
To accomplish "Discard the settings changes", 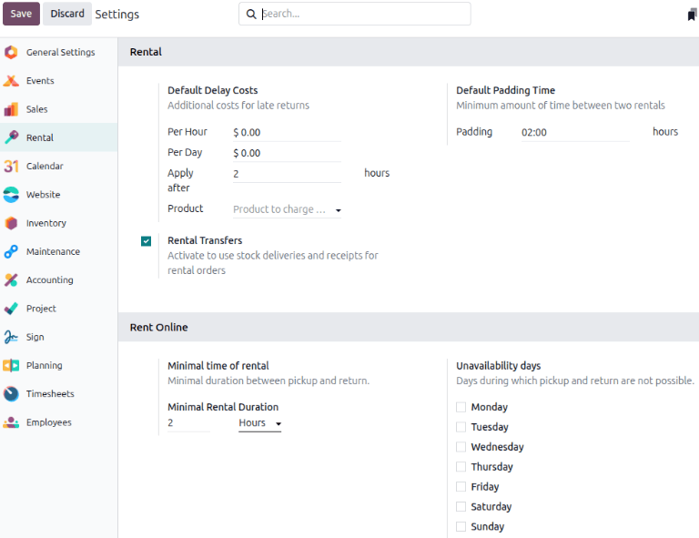I will (x=66, y=14).
